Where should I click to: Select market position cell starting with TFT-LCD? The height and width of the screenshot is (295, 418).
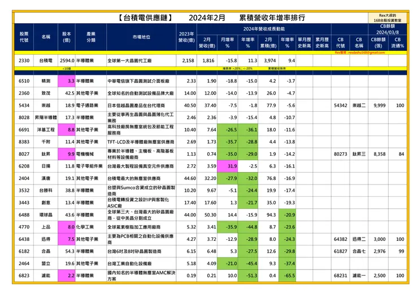pyautogui.click(x=141, y=142)
